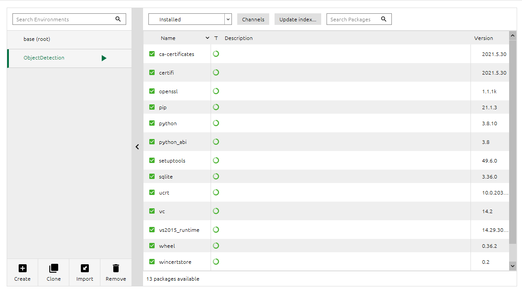522x290 pixels.
Task: Click the type circle icon for certifi
Action: 216,72
